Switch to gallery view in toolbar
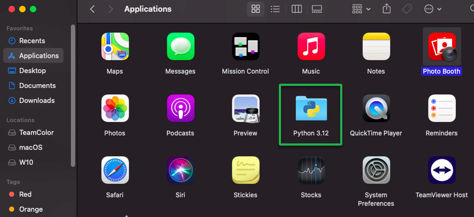 click(x=317, y=9)
